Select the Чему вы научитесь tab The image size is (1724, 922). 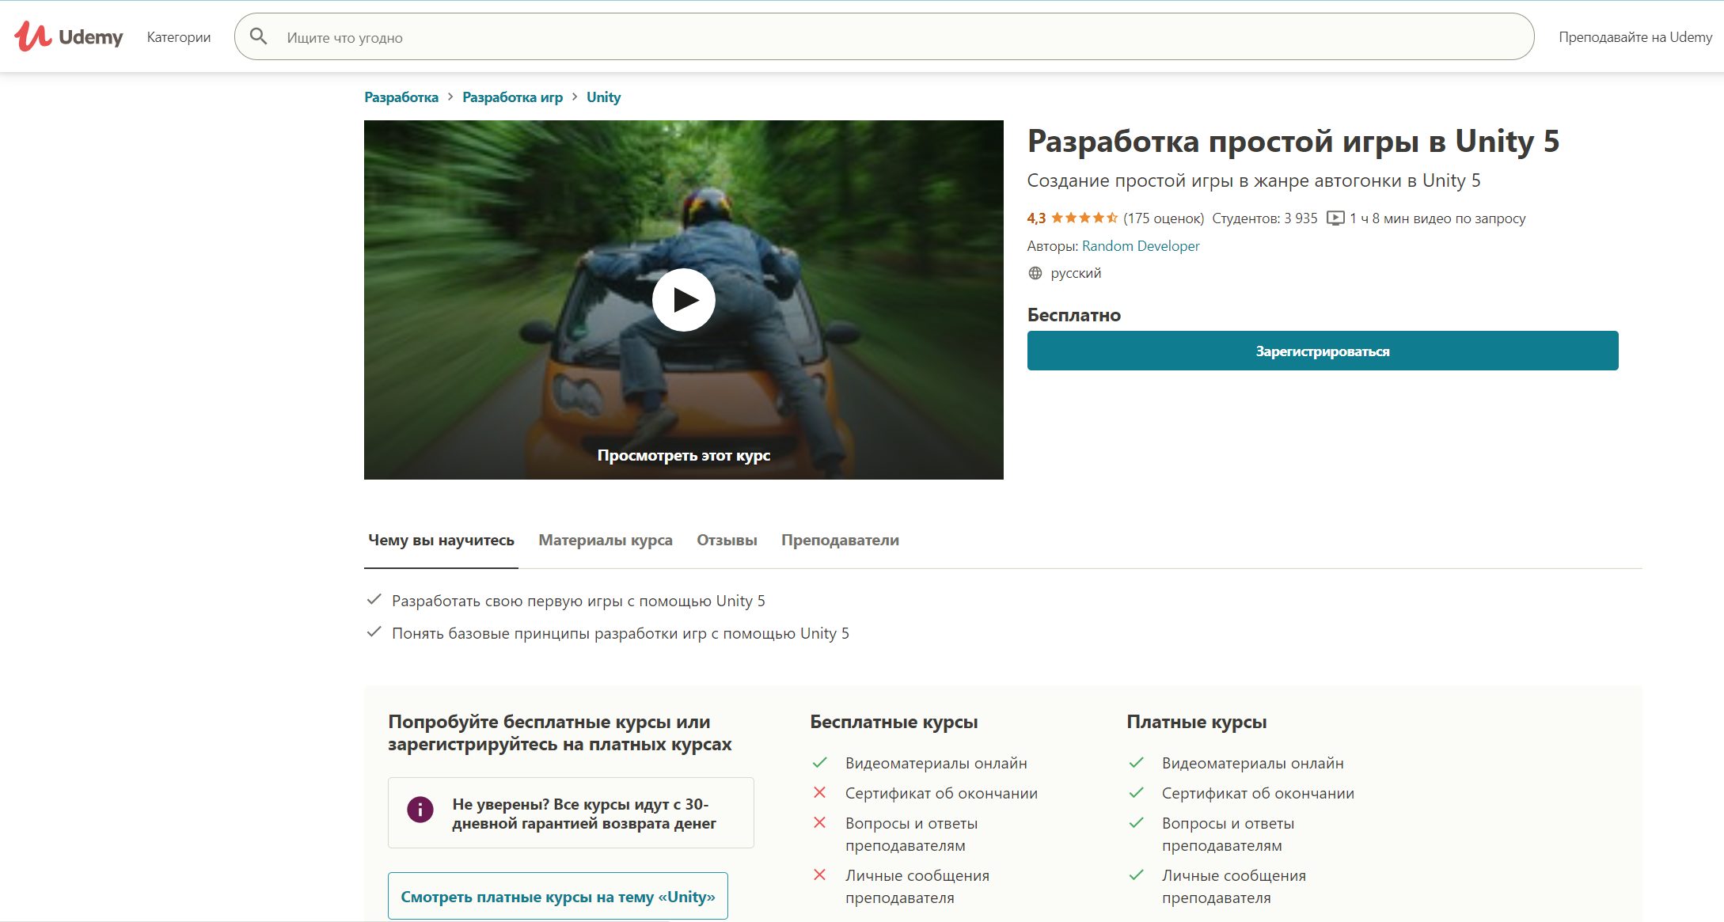[441, 540]
